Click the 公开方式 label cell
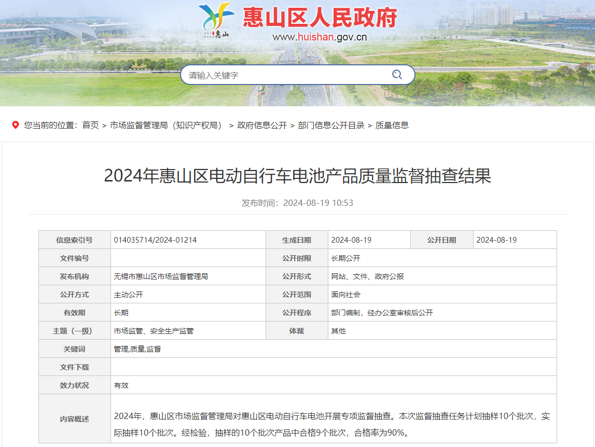 [74, 295]
